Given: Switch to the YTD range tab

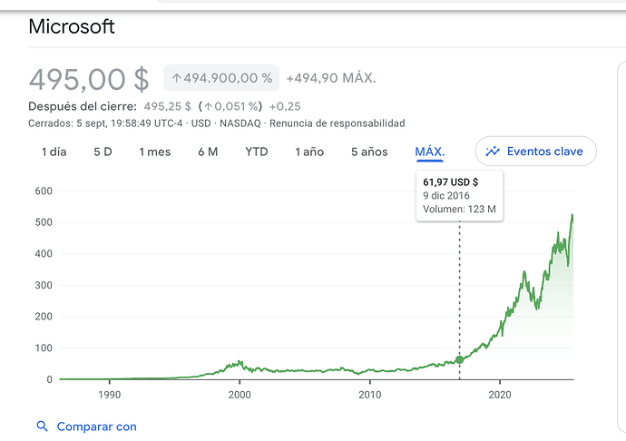Looking at the screenshot, I should pos(257,152).
